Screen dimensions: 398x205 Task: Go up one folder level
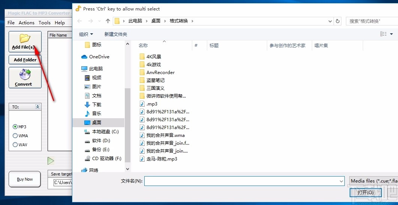click(x=108, y=21)
